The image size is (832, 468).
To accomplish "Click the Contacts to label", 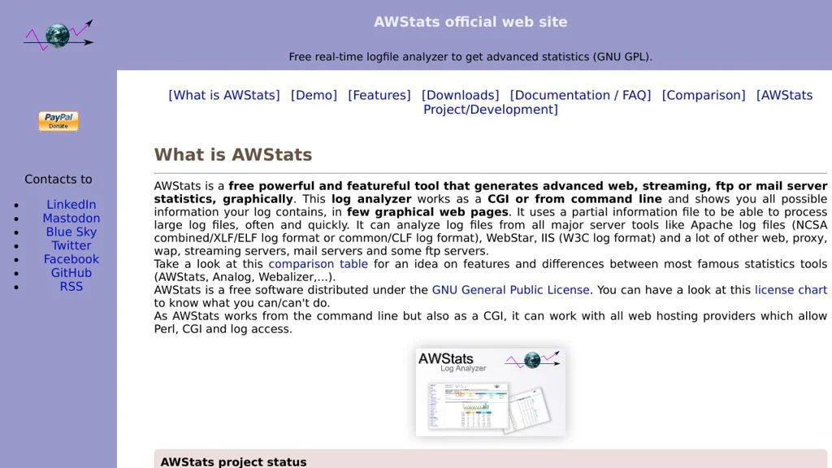I will pyautogui.click(x=58, y=180).
